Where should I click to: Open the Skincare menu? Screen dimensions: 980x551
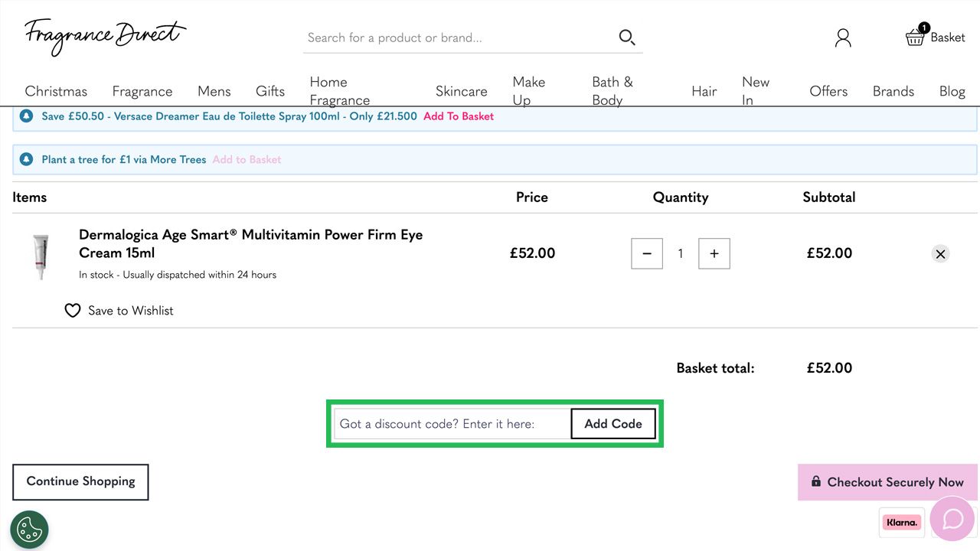point(462,91)
